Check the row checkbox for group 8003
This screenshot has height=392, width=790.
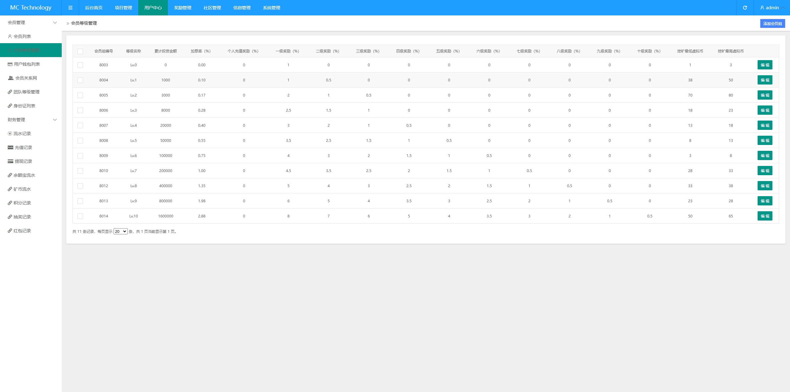point(80,65)
